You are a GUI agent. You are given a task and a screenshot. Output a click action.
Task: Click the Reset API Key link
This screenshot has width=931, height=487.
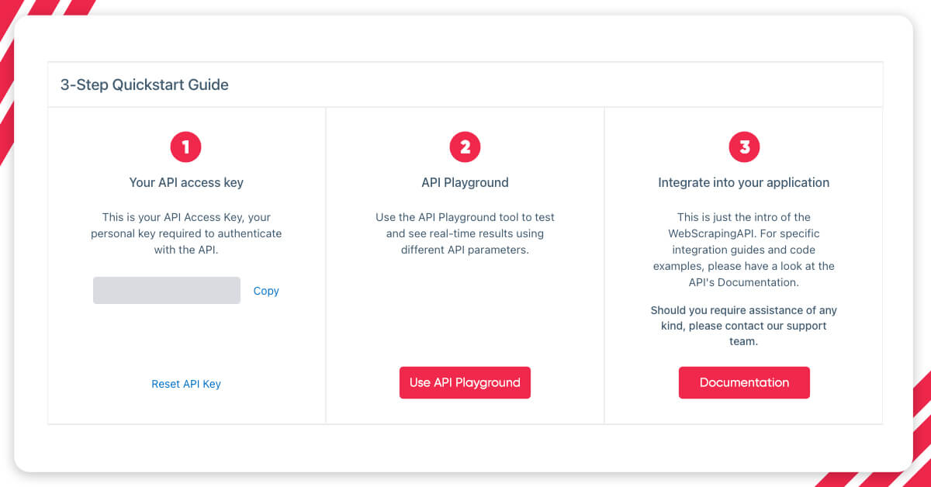tap(186, 384)
